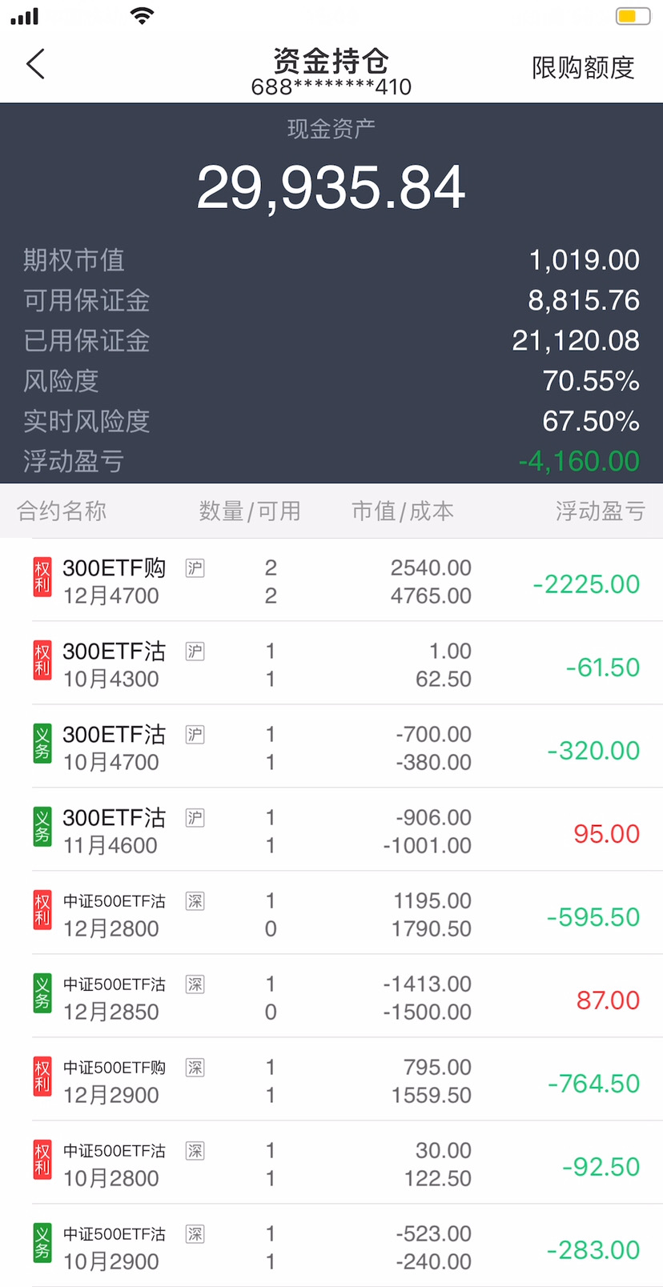Tap the 数量/可用 column header
Image resolution: width=663 pixels, height=1287 pixels.
[x=250, y=511]
